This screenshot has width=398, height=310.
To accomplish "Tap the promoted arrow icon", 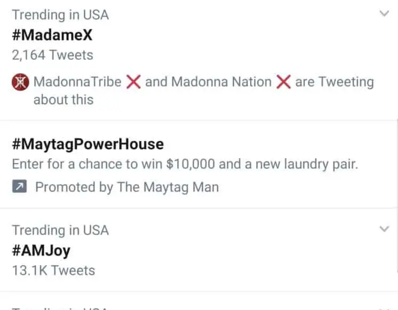I will click(20, 187).
